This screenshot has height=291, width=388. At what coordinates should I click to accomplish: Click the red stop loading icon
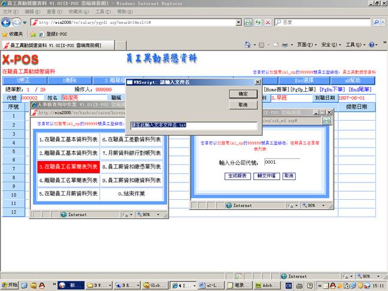click(267, 22)
